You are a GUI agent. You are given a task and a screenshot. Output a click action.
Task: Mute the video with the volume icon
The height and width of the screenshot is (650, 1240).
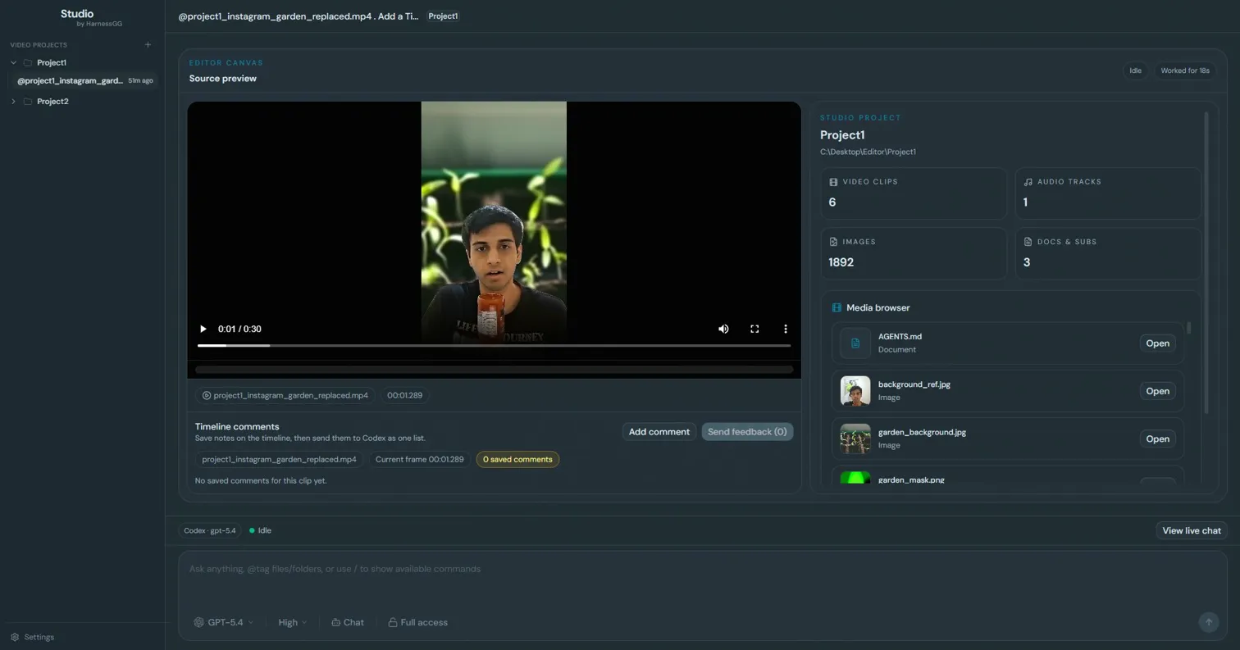coord(723,329)
